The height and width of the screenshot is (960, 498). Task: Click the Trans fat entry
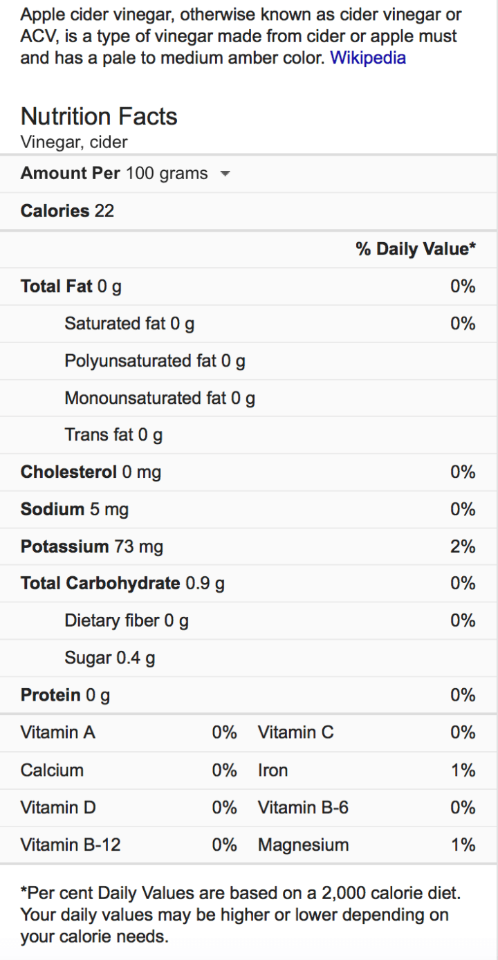pyautogui.click(x=113, y=435)
